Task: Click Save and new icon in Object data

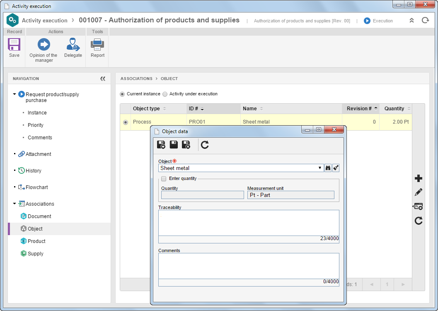Action: 161,145
